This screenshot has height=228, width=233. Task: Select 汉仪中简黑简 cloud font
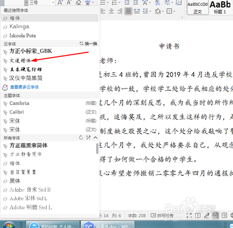50,78
